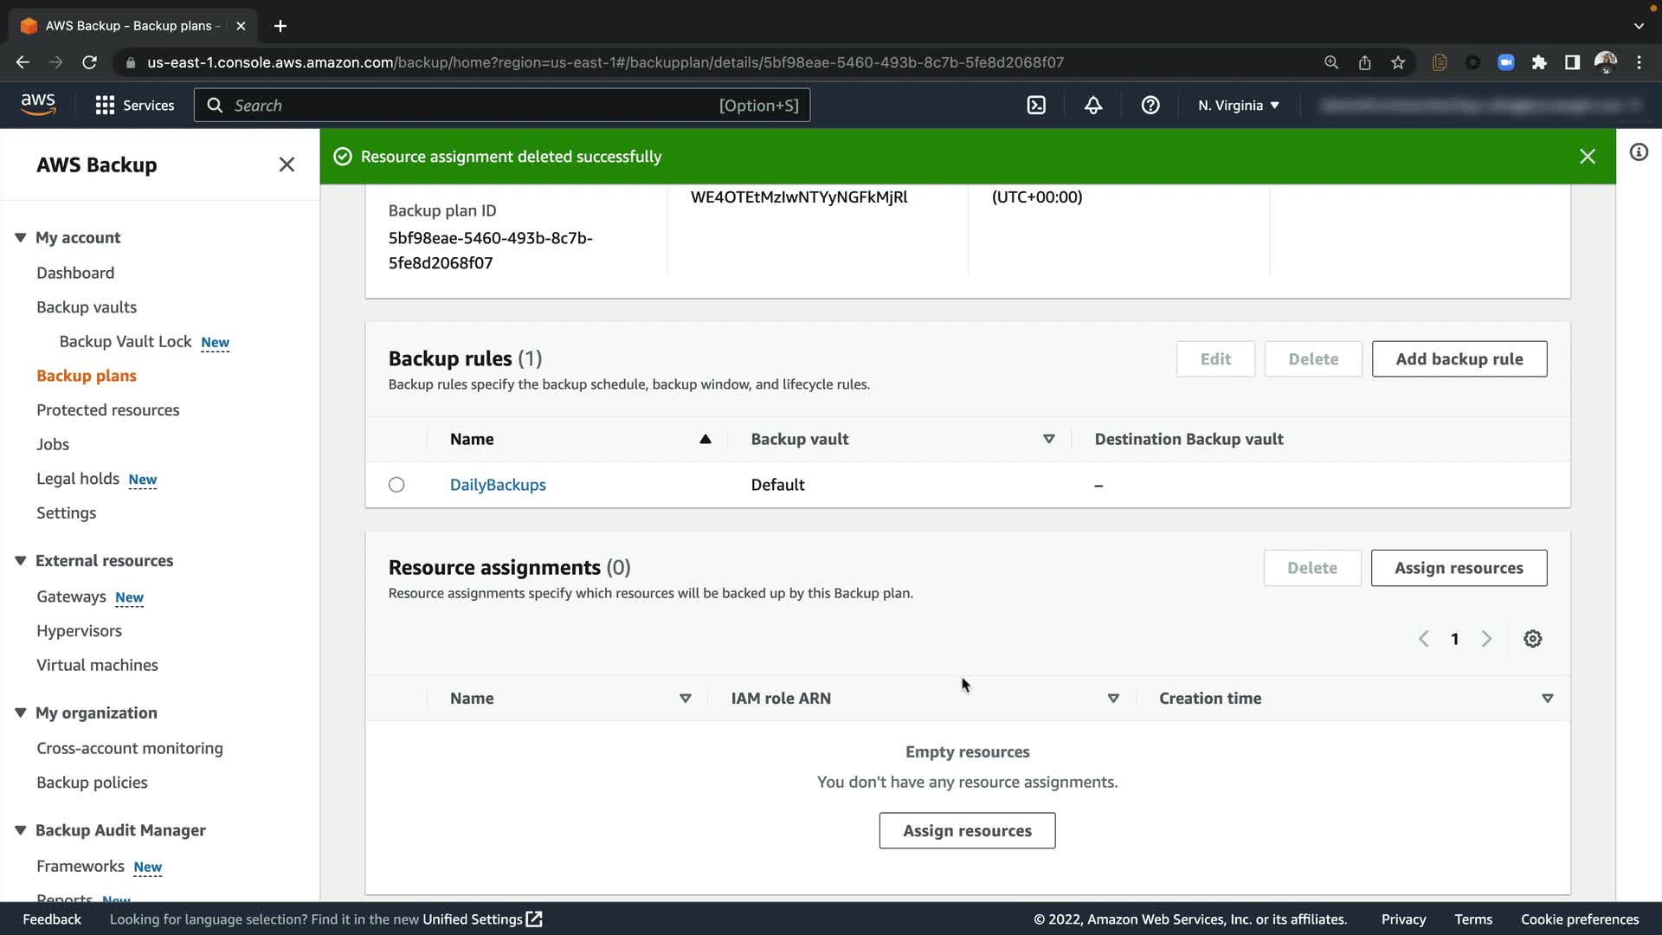Open the info panel icon
The height and width of the screenshot is (935, 1662).
click(x=1639, y=152)
